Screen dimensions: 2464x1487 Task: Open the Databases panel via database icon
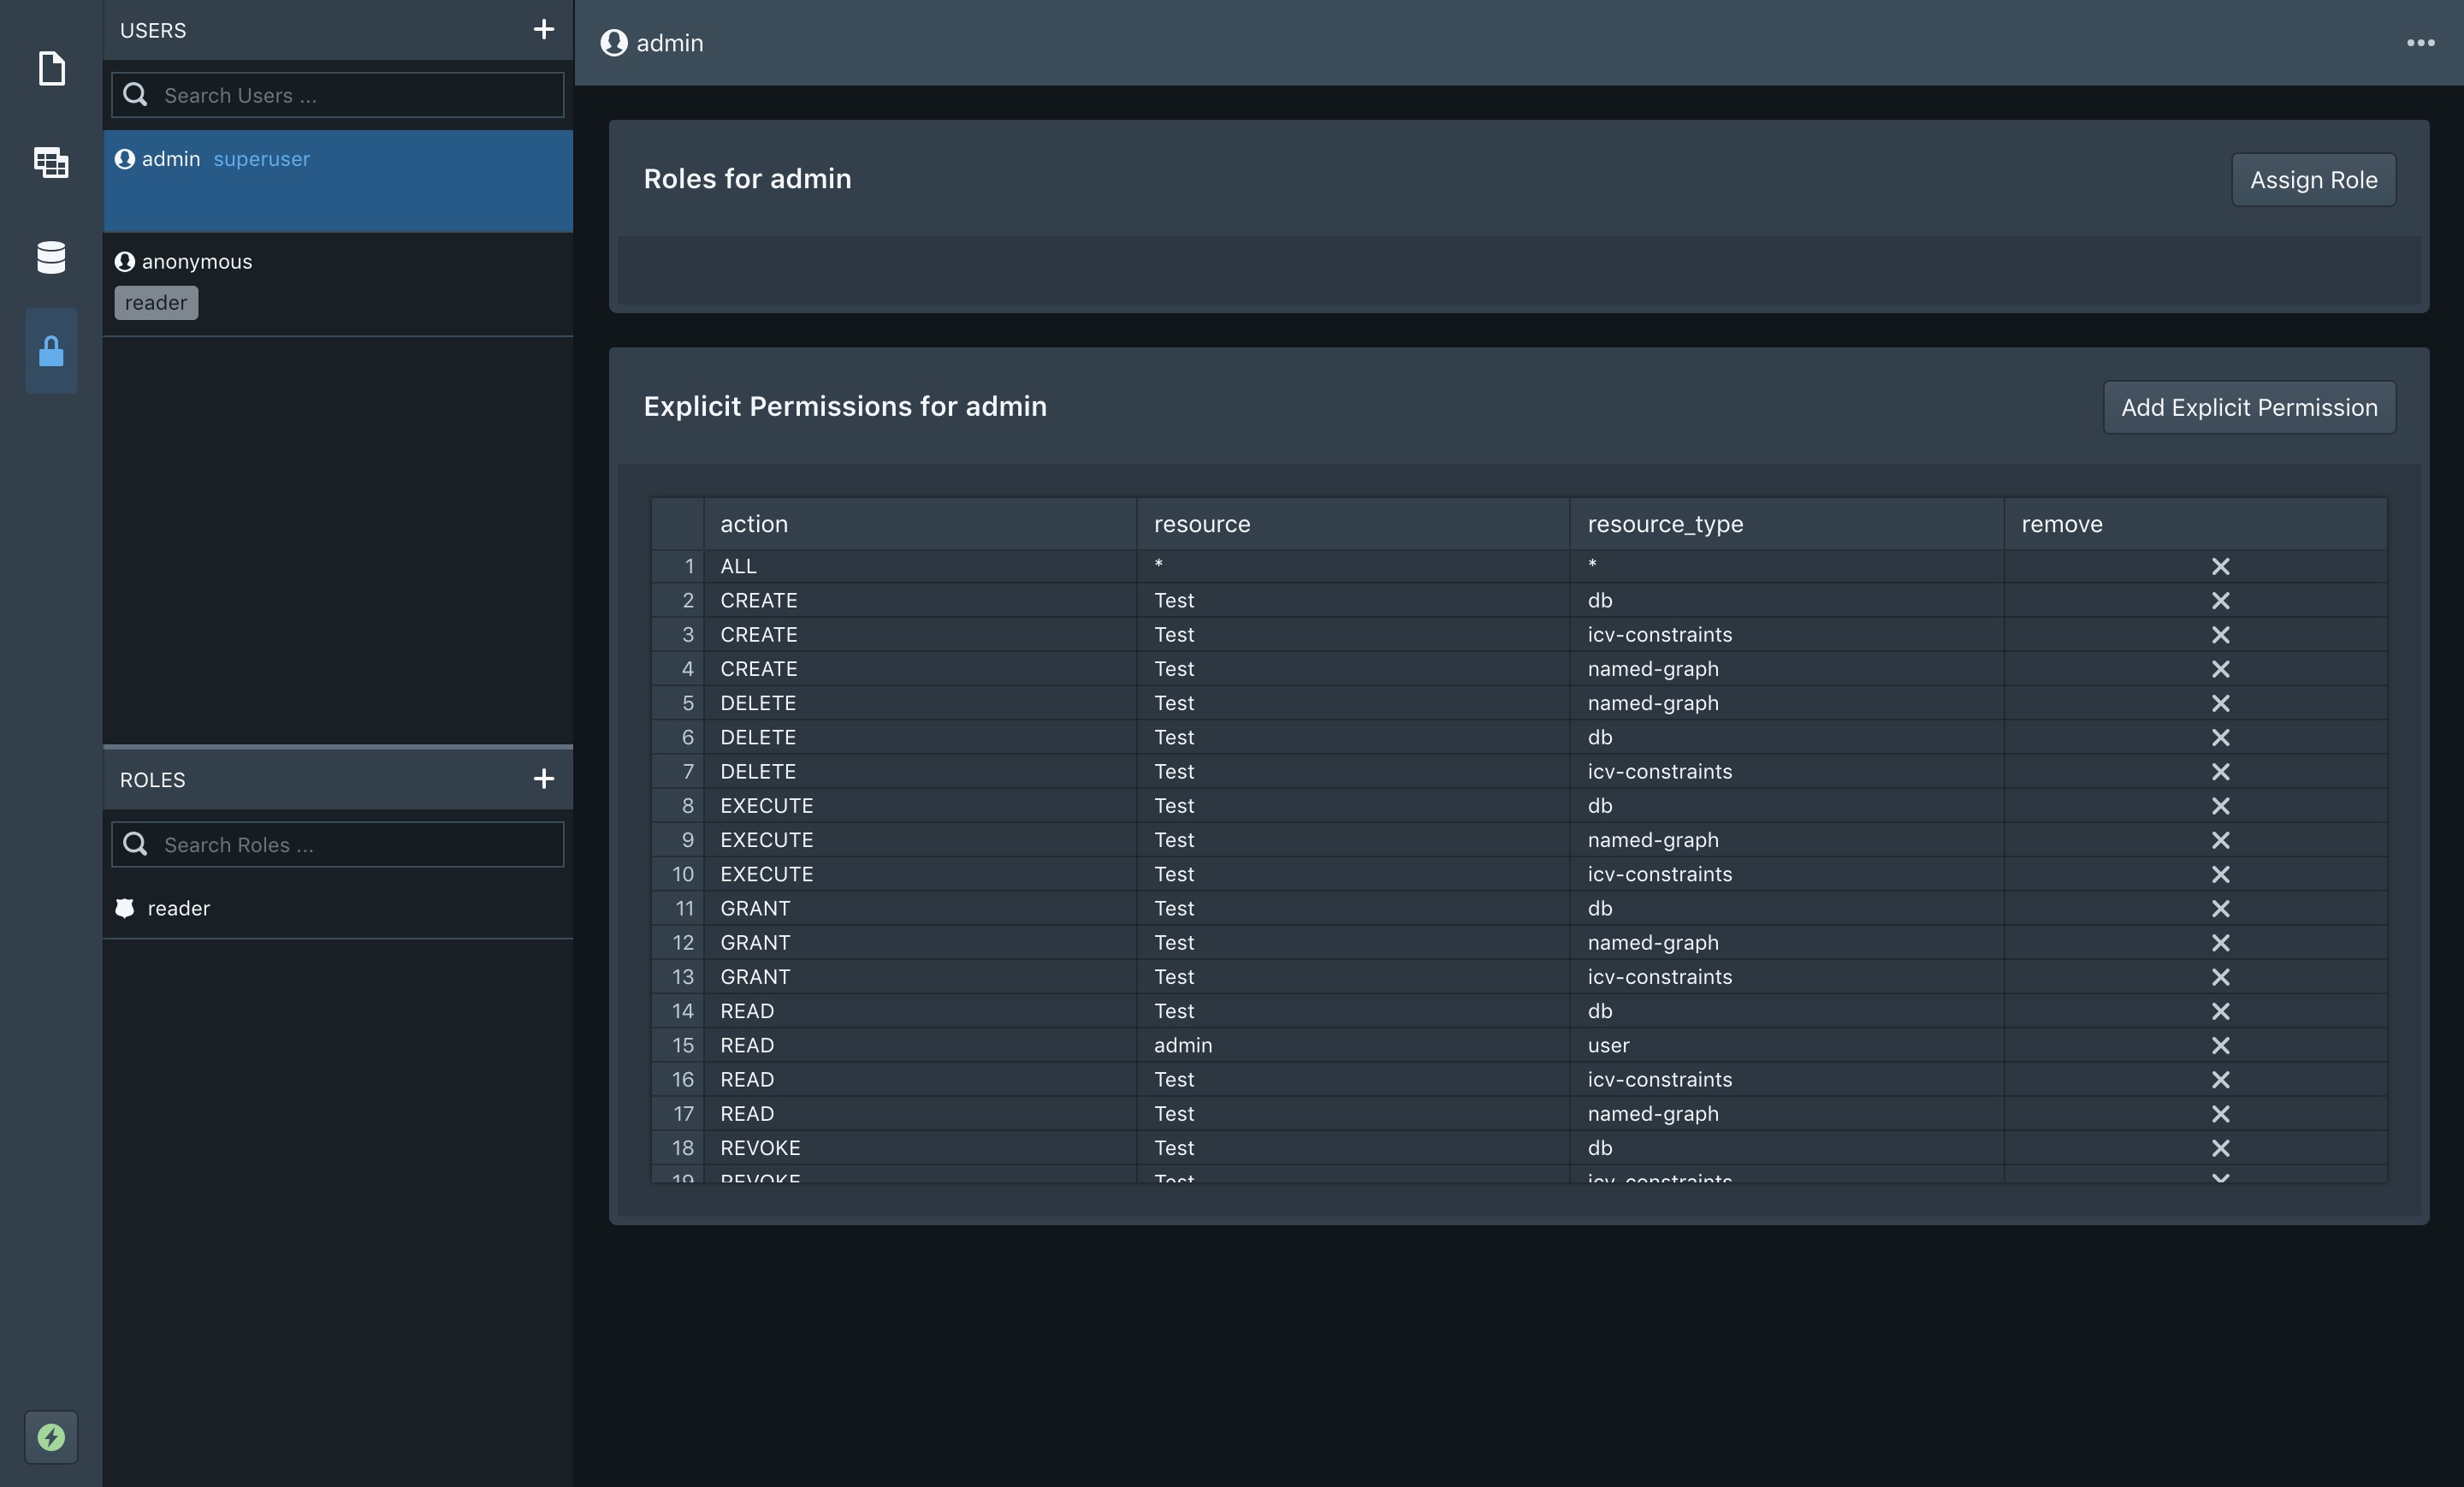tap(50, 257)
